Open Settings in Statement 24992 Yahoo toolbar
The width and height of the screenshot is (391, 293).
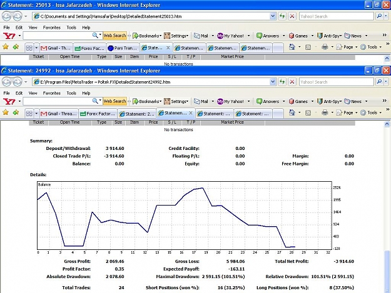[176, 101]
